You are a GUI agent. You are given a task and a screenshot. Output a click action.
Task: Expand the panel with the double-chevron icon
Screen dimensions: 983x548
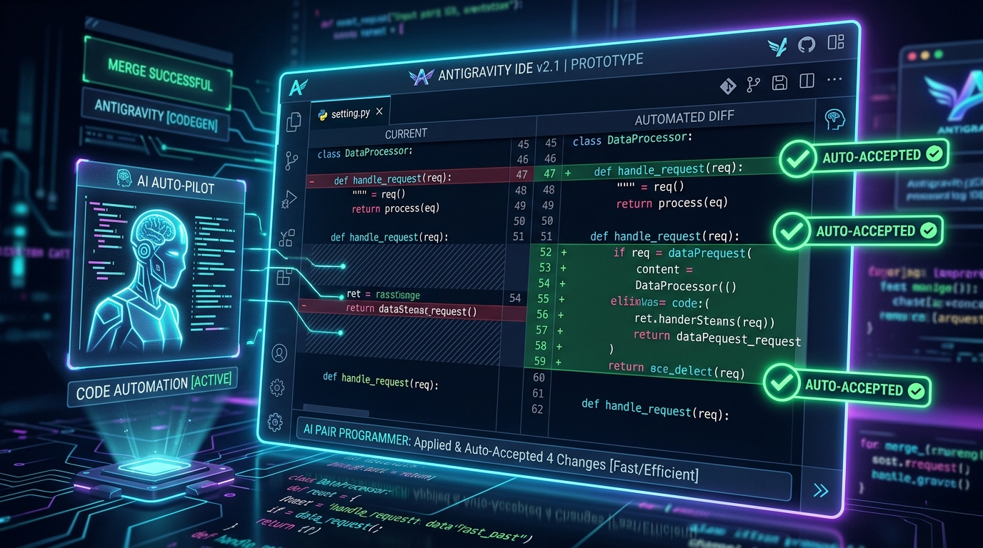[821, 490]
